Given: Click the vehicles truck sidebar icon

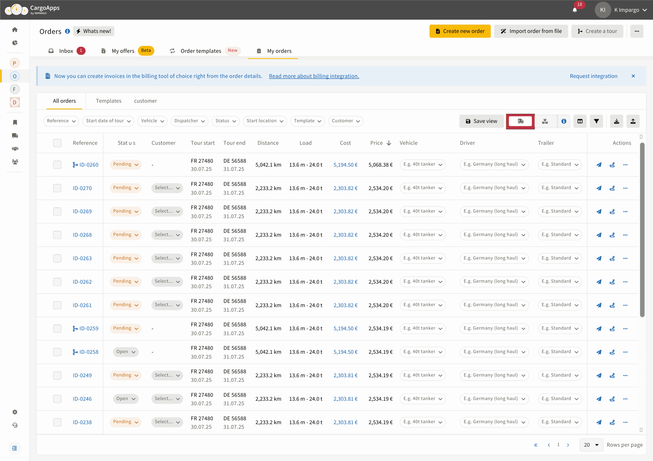Looking at the screenshot, I should point(15,136).
